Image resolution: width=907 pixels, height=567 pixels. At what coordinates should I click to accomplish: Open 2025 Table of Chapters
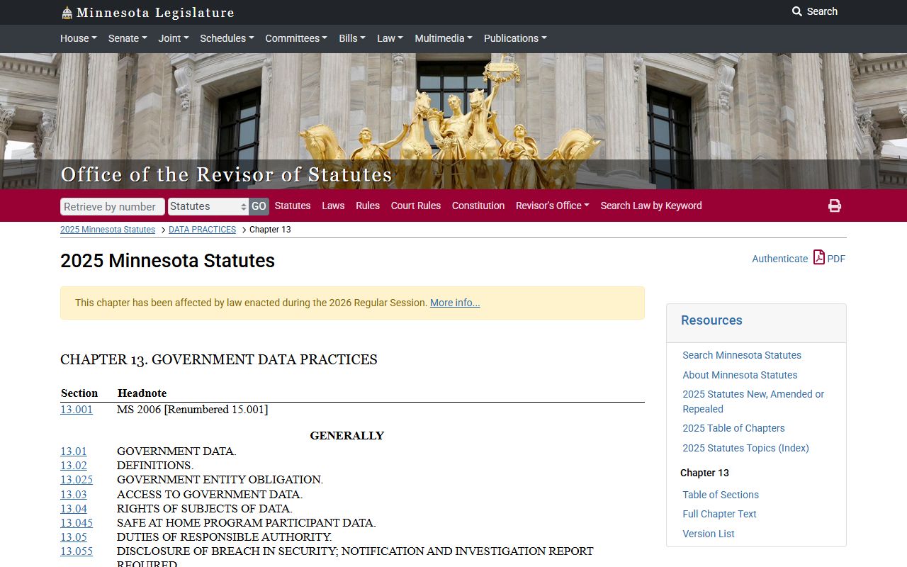click(x=733, y=428)
